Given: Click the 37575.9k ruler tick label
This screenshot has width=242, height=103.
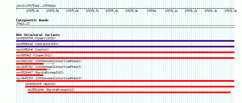Looking at the screenshot, I should tap(132, 11).
